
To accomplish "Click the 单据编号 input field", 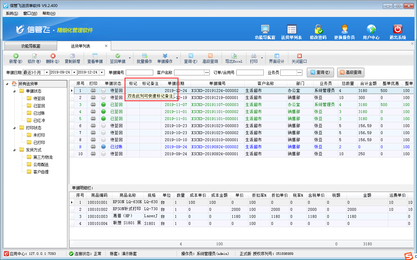I will [x=140, y=73].
